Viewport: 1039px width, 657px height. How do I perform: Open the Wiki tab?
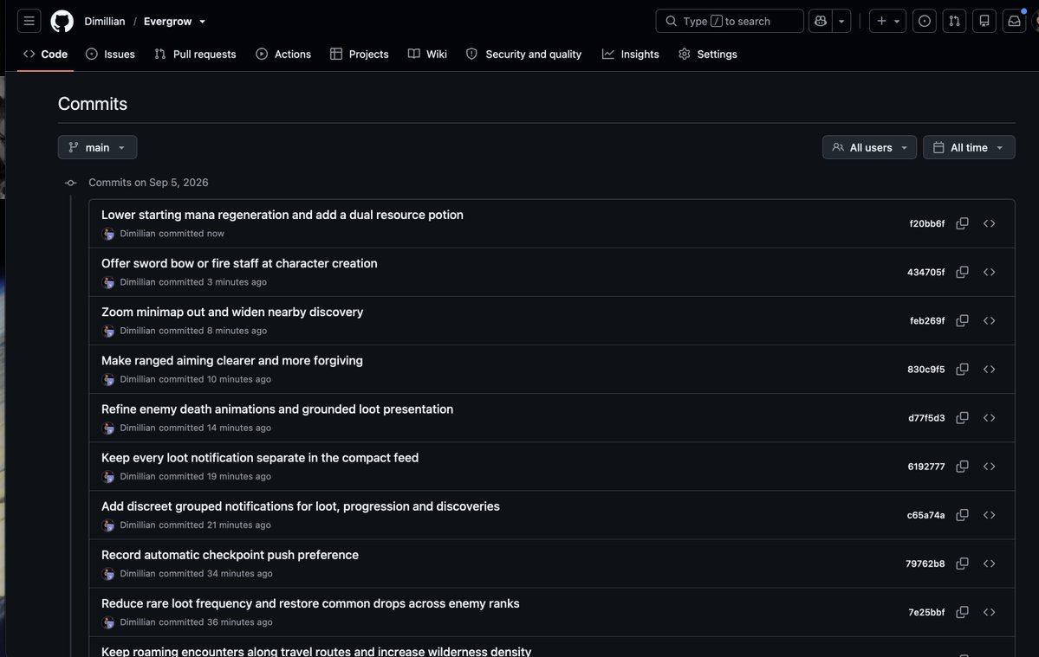[x=427, y=55]
